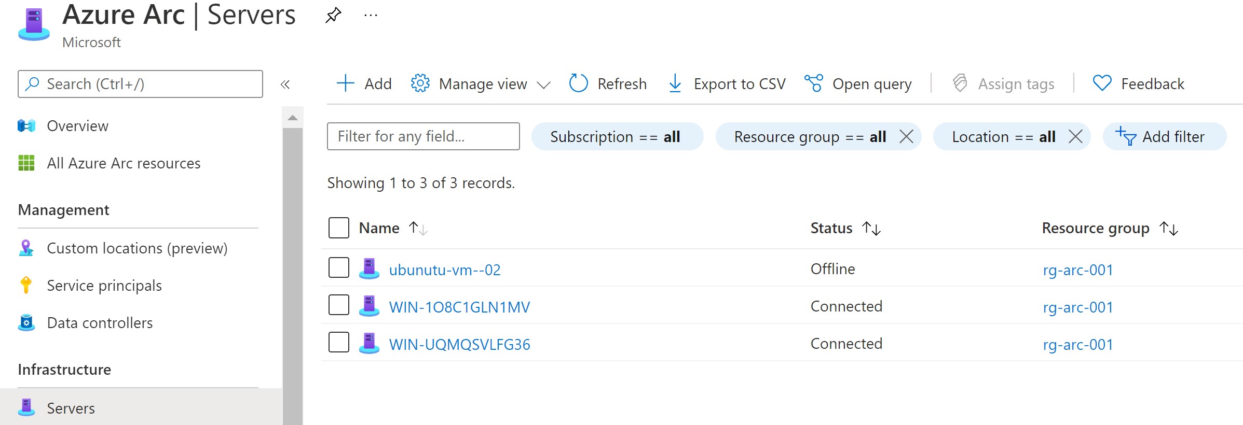Open rg-arc-001 for WIN-UQMQSVLFG36 row
The image size is (1243, 425).
click(x=1078, y=345)
